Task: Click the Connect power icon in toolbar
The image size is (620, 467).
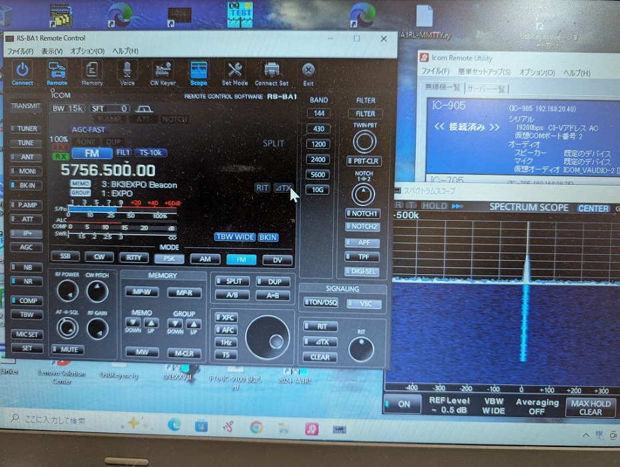Action: coord(23,72)
